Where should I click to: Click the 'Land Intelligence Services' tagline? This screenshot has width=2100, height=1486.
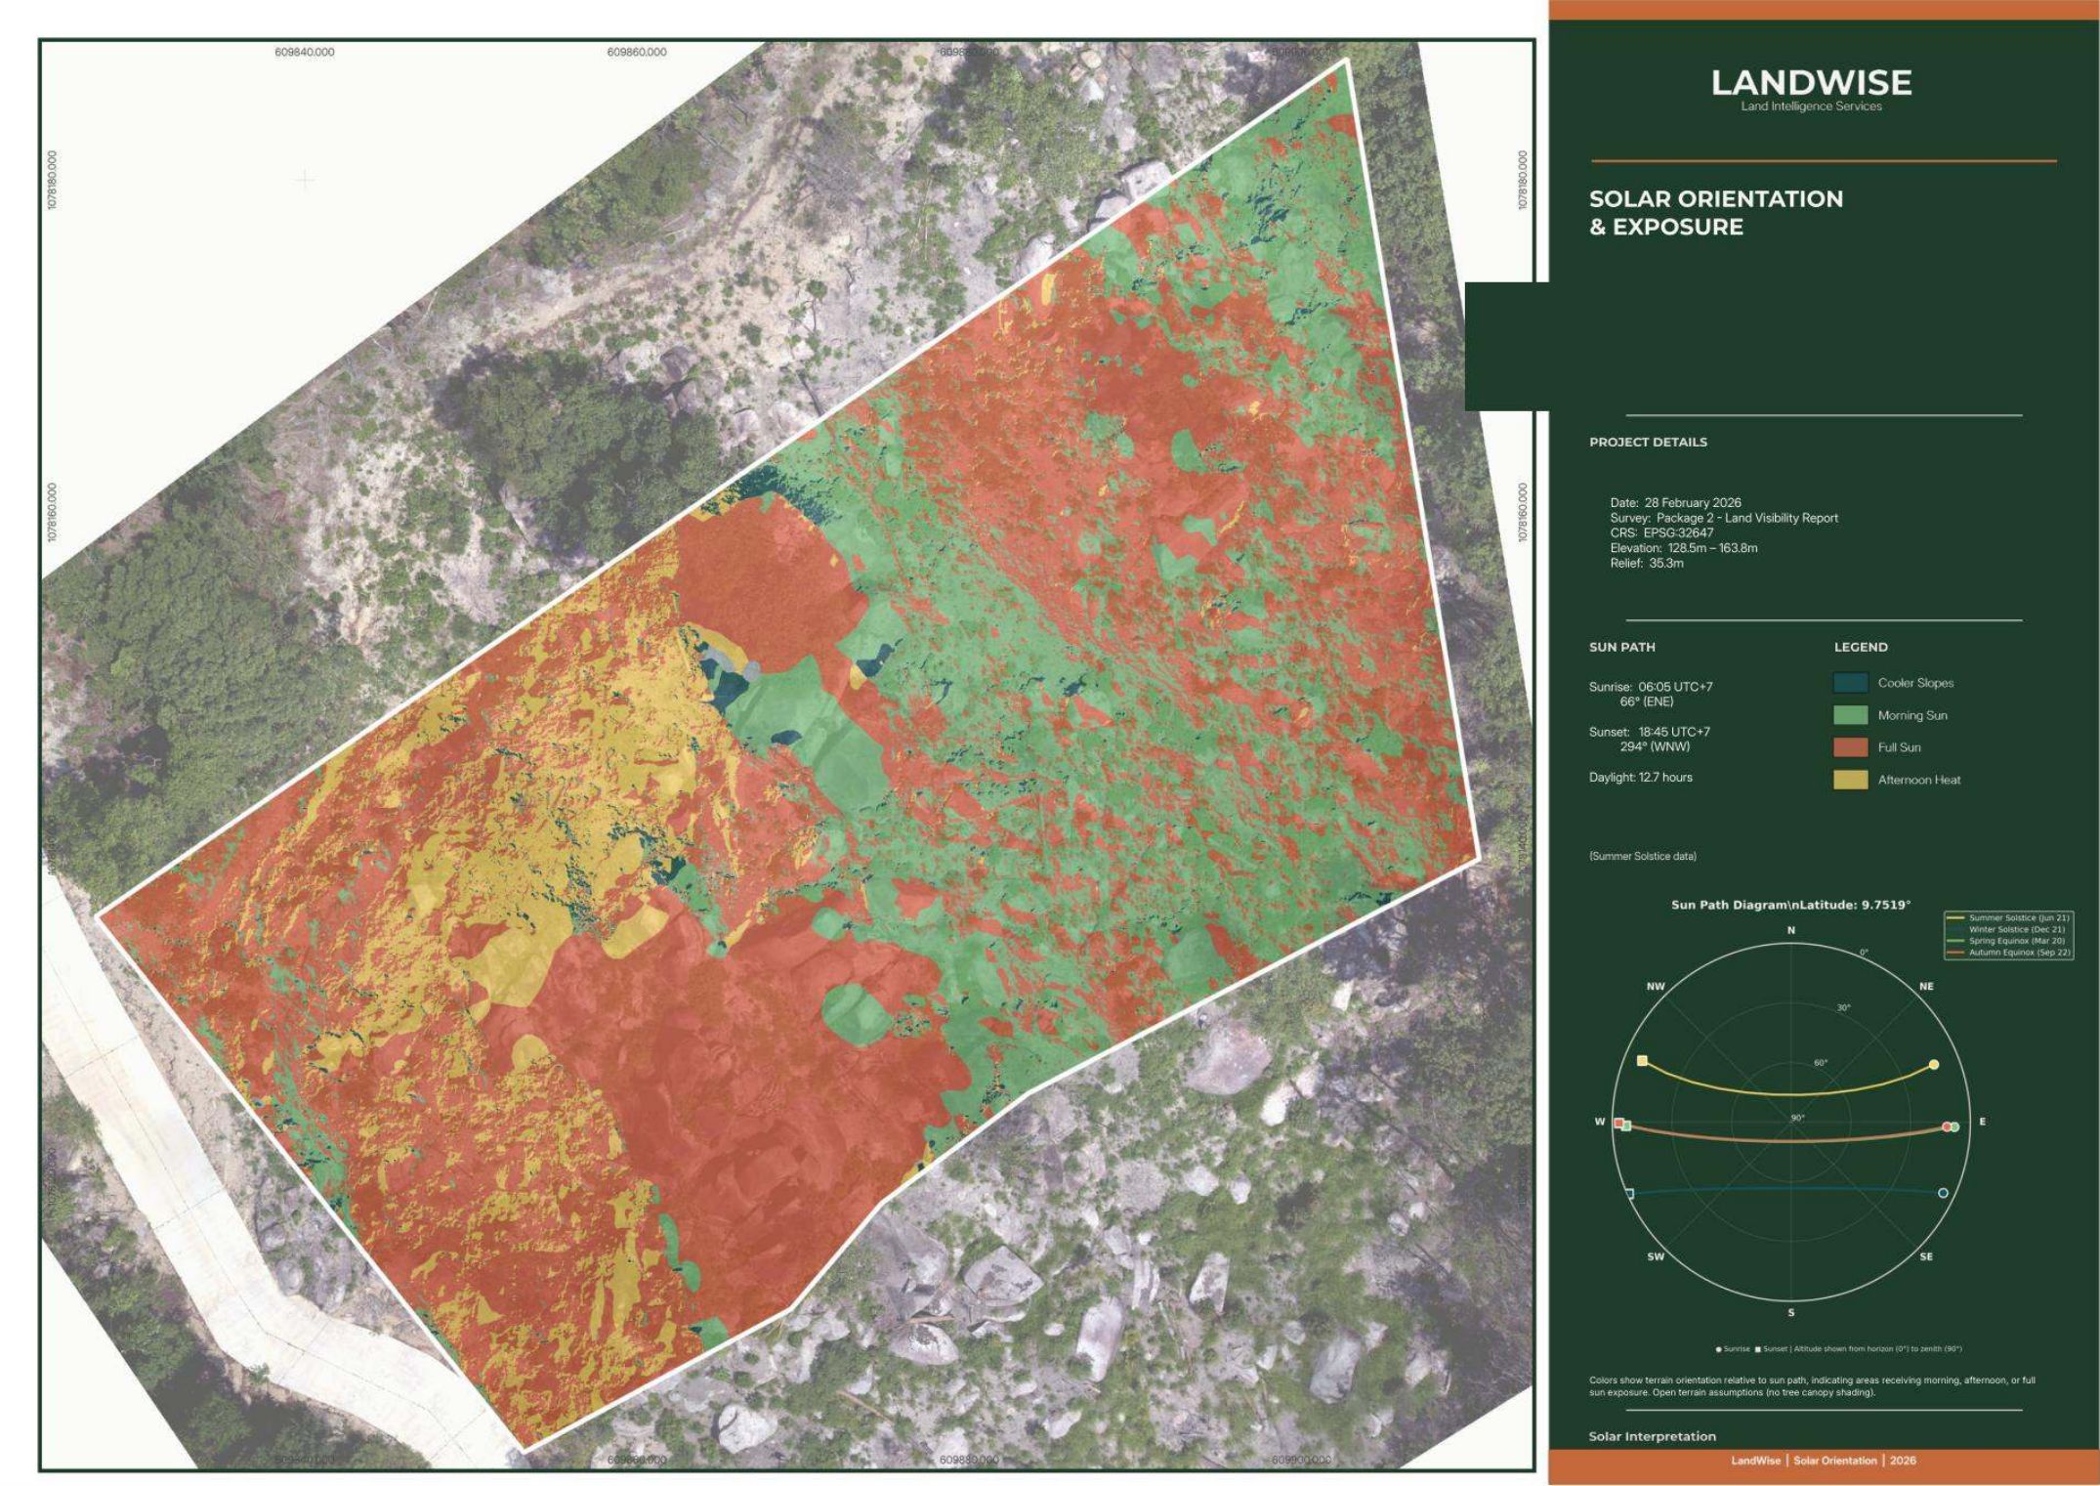coord(1811,106)
